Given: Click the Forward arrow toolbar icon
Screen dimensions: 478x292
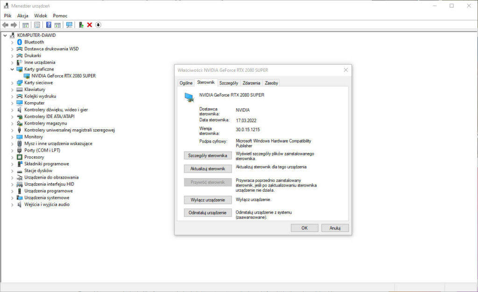Looking at the screenshot, I should 14,25.
